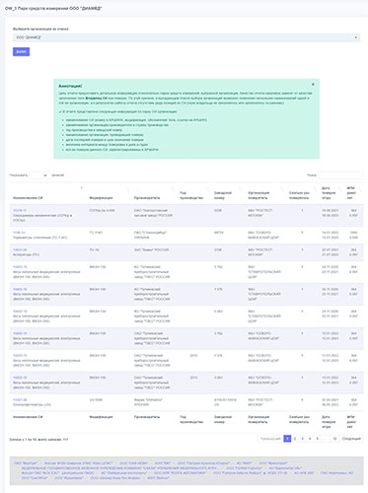Open the ООО "ГЕРМЕТ-Центр" footer link
This screenshot has width=368, height=493.
(x=244, y=468)
